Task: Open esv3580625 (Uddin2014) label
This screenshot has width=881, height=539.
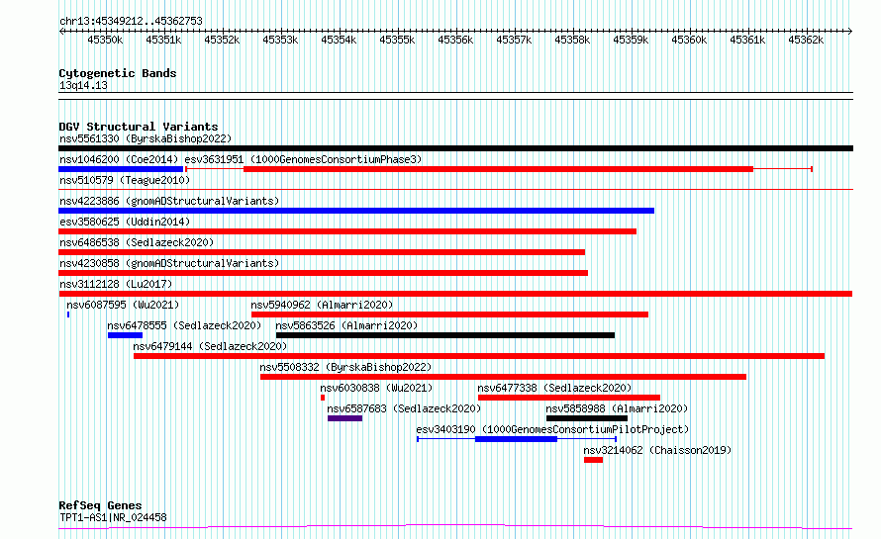Action: 125,222
